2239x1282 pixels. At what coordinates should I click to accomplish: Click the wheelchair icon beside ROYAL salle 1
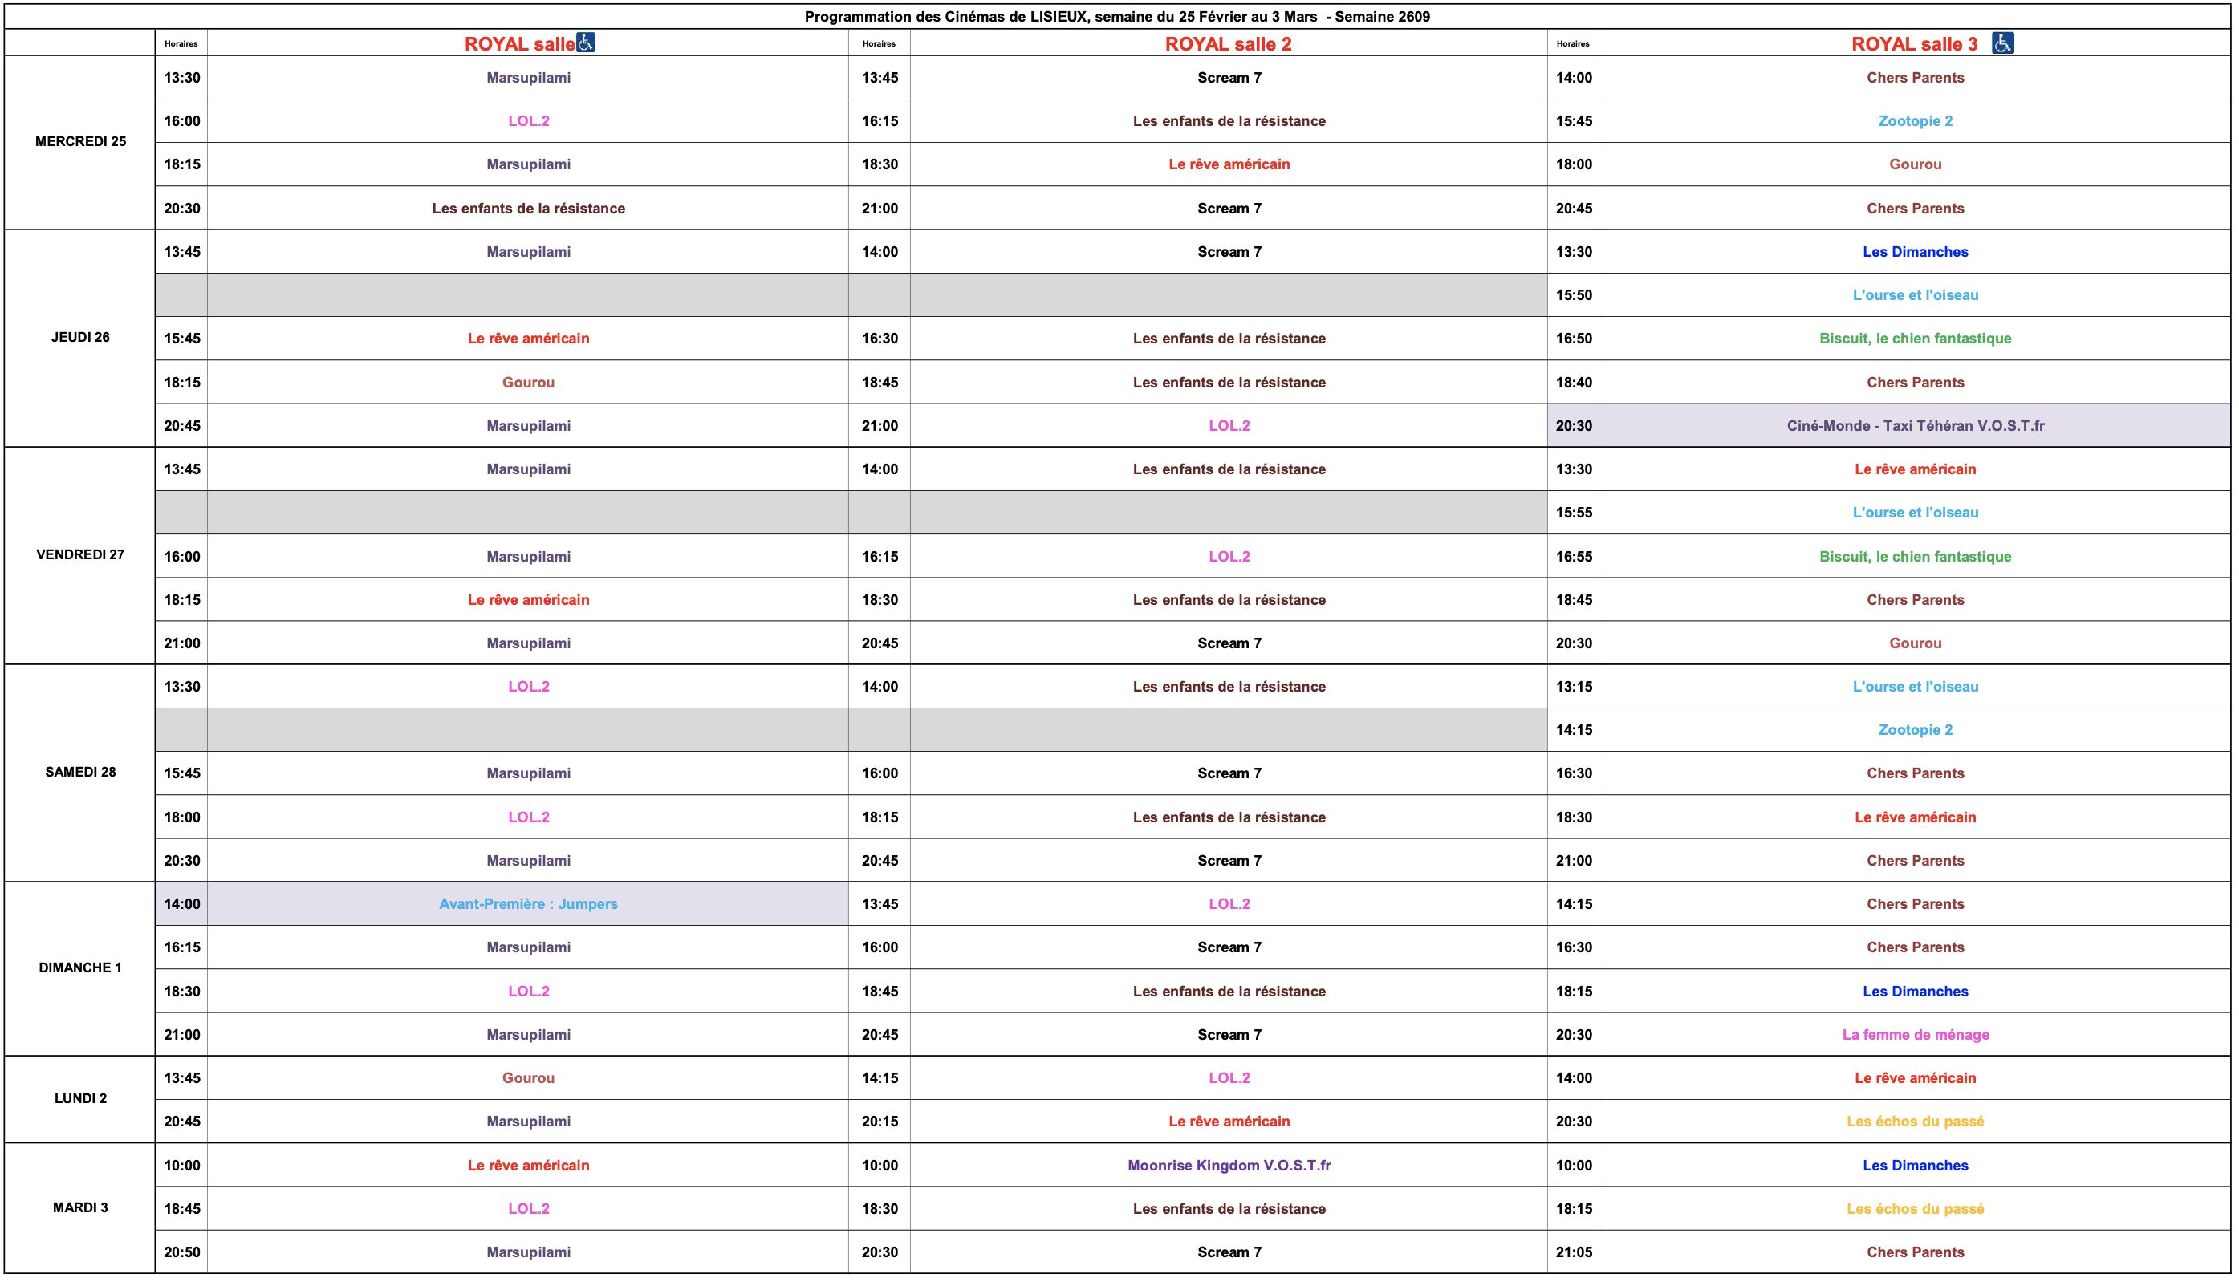[x=586, y=43]
